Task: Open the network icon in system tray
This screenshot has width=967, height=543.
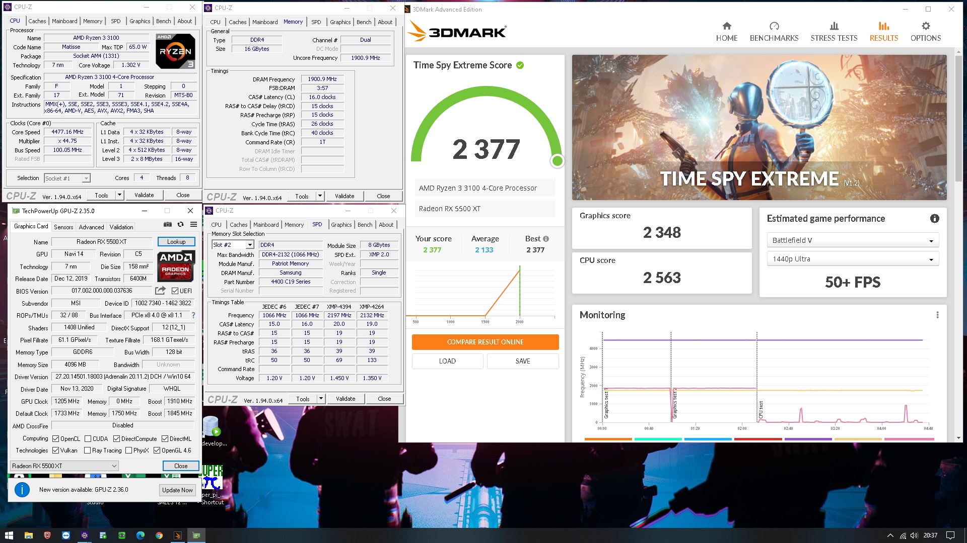Action: [x=903, y=535]
